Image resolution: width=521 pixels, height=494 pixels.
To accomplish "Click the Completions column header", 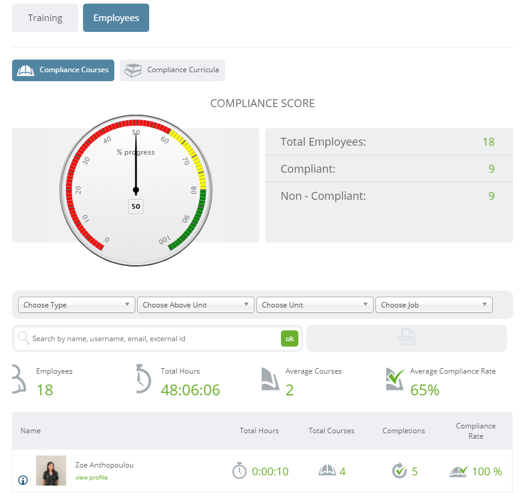I will (404, 431).
